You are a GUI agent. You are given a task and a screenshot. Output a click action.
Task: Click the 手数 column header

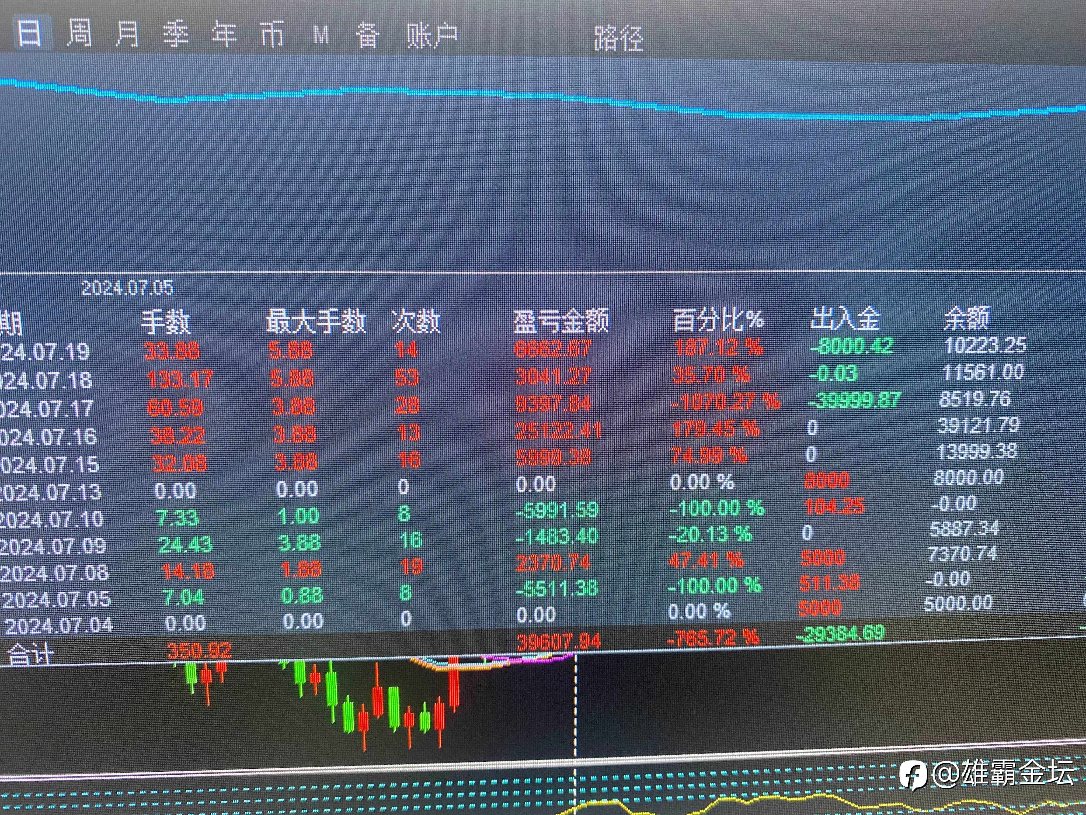click(x=165, y=323)
